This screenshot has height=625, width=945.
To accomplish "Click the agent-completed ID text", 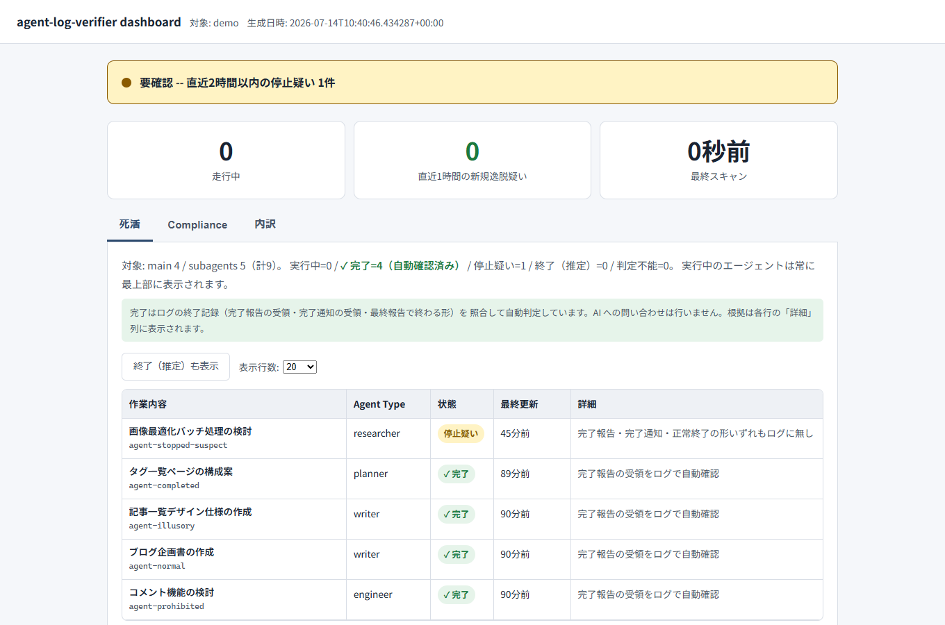I will (164, 485).
